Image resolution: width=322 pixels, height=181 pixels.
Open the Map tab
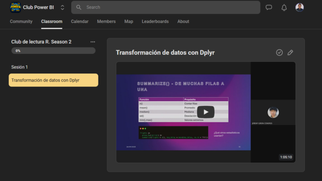coord(129,22)
